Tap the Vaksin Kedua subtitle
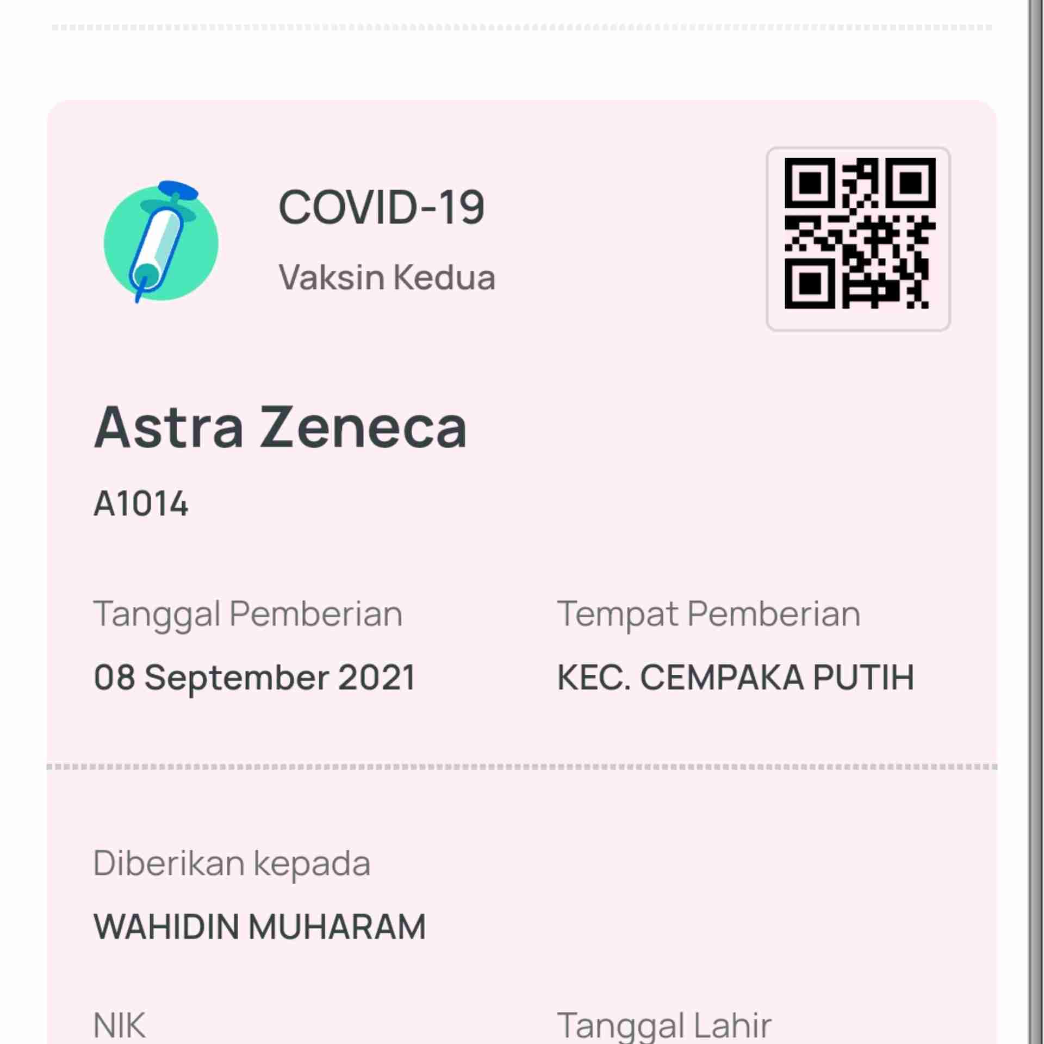Image resolution: width=1044 pixels, height=1044 pixels. pos(387,277)
